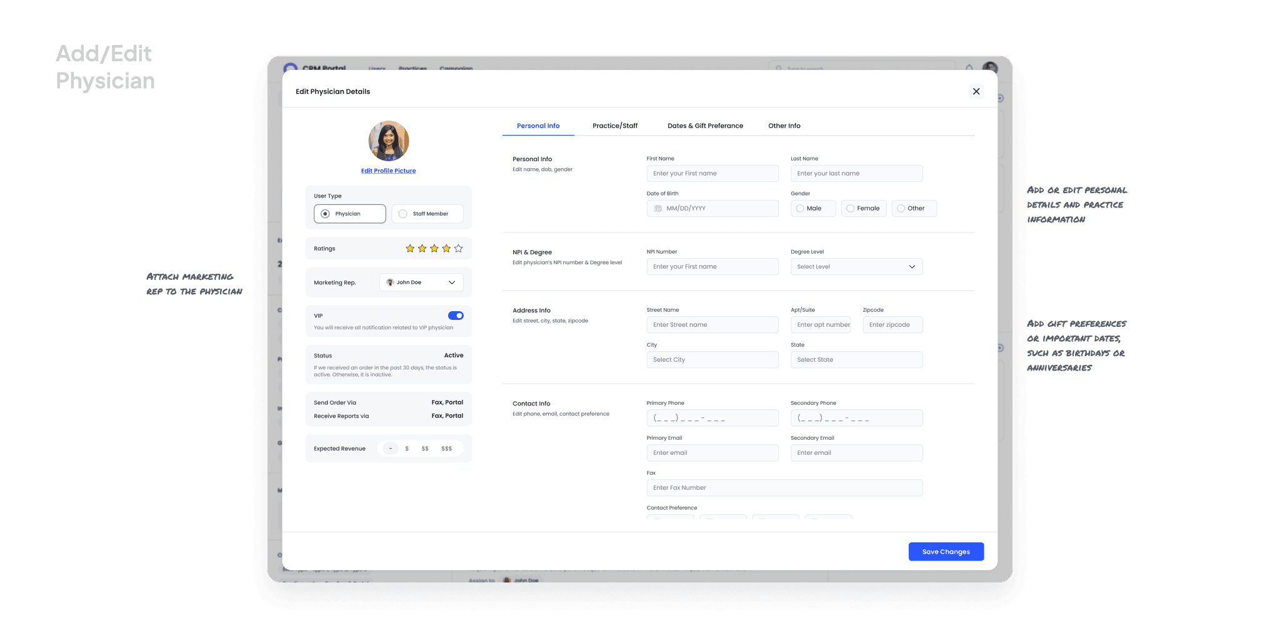Viewport: 1280px width, 638px height.
Task: Click the First Name input field
Action: pos(712,173)
